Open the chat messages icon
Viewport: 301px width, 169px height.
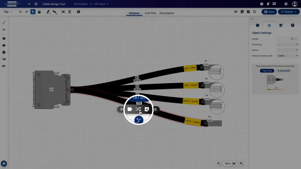click(274, 4)
